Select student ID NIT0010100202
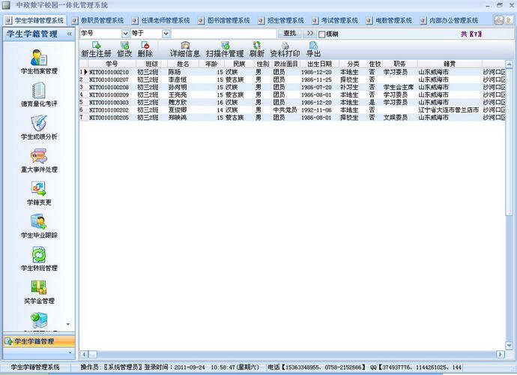 (x=109, y=110)
